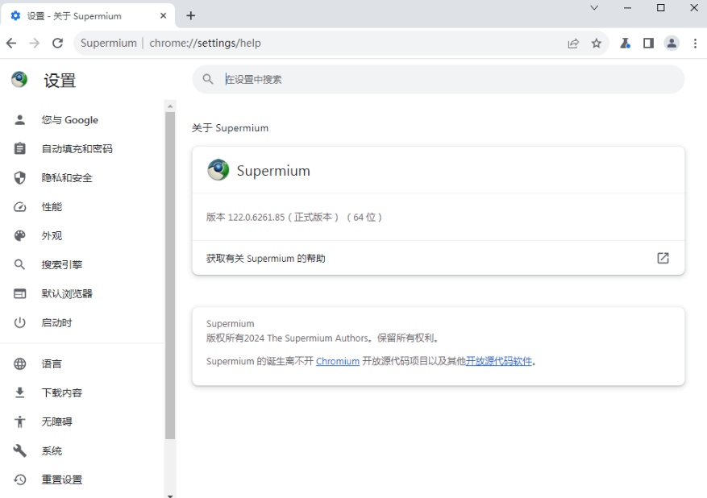Image resolution: width=707 pixels, height=498 pixels.
Task: Click the Supermium logo beside 设置 title
Action: [x=19, y=79]
